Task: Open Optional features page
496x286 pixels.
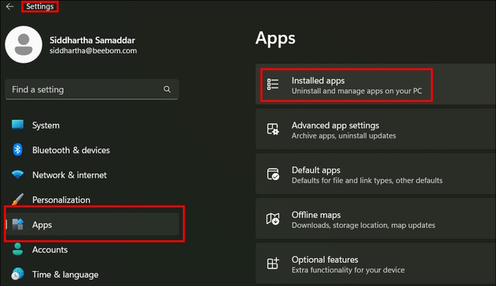Action: (375, 264)
